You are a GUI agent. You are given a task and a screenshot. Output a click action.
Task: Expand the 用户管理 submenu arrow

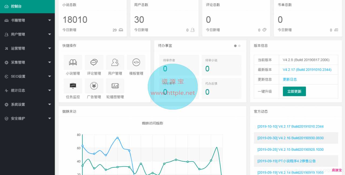coord(50,34)
